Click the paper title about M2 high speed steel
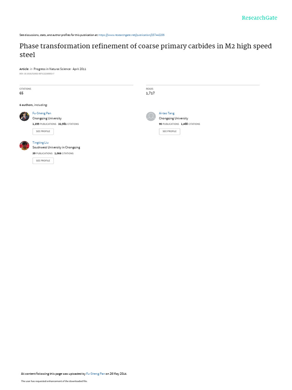The width and height of the screenshot is (292, 390). pos(146,50)
